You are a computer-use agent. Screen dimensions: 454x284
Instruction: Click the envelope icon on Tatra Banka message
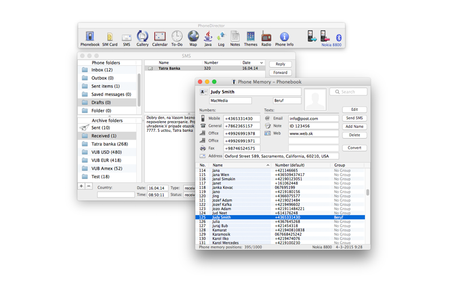tap(150, 68)
